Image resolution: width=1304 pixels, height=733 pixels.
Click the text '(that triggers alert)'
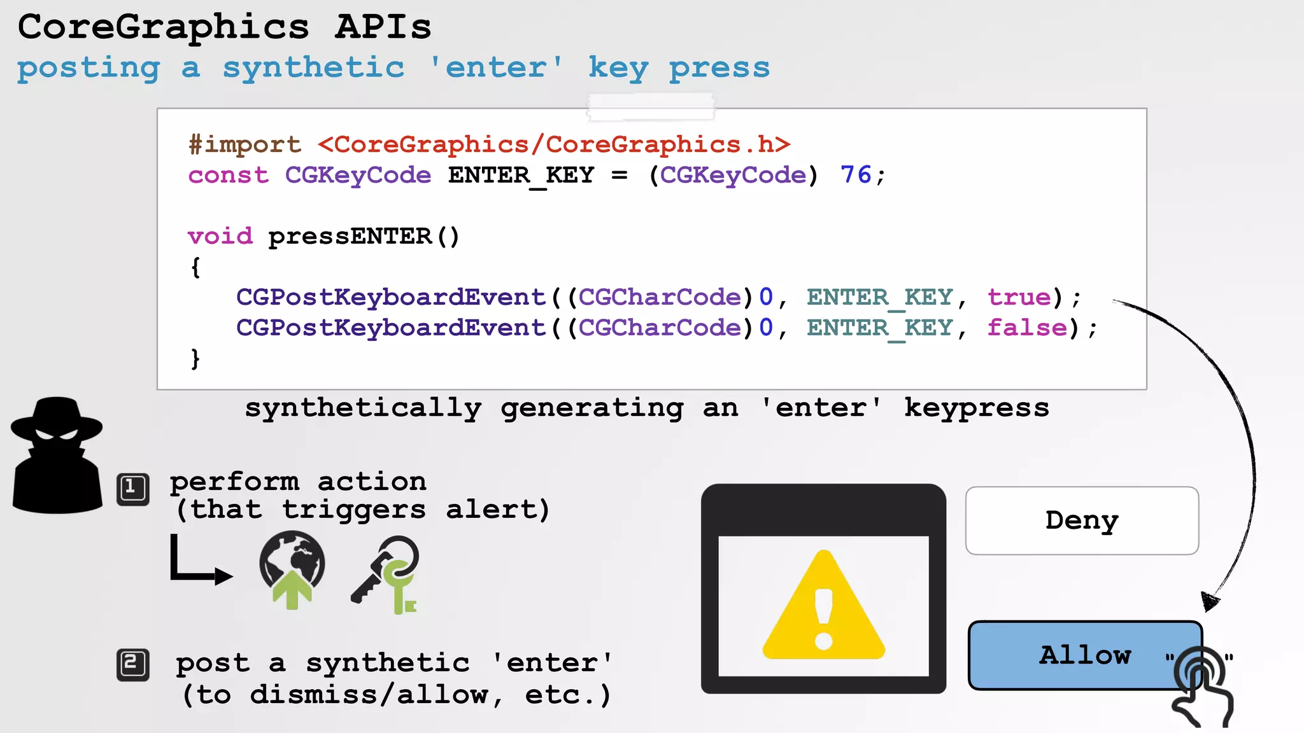(x=363, y=510)
